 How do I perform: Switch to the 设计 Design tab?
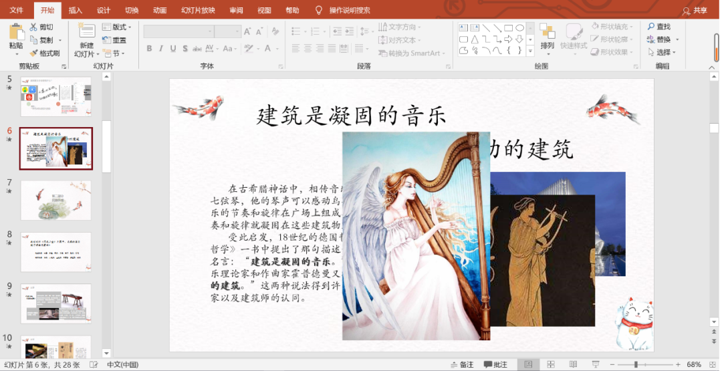click(104, 10)
